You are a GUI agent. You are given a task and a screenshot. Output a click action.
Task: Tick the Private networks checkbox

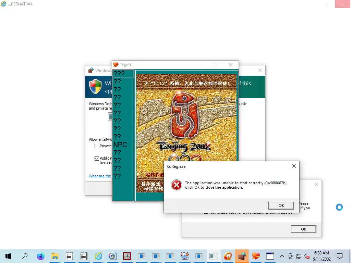(97, 146)
